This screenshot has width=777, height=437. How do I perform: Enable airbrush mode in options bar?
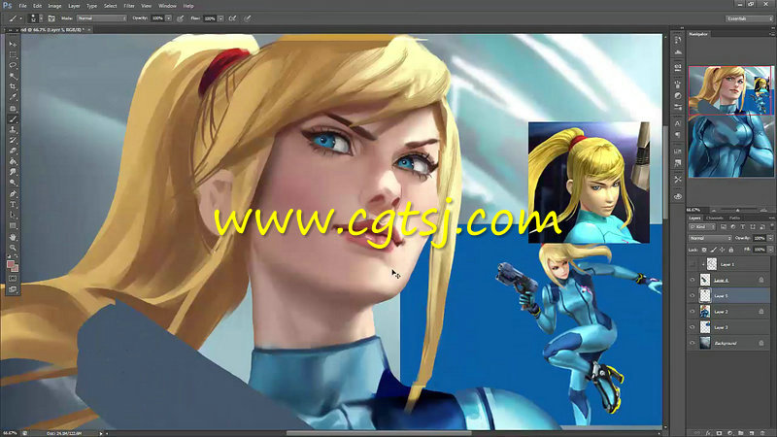coord(232,18)
